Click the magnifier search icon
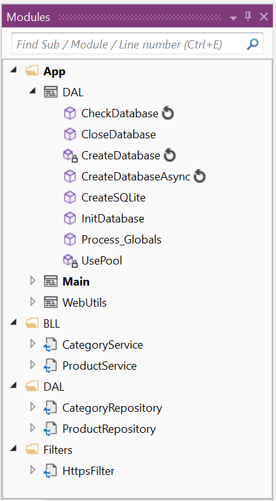This screenshot has width=276, height=501. tap(252, 44)
